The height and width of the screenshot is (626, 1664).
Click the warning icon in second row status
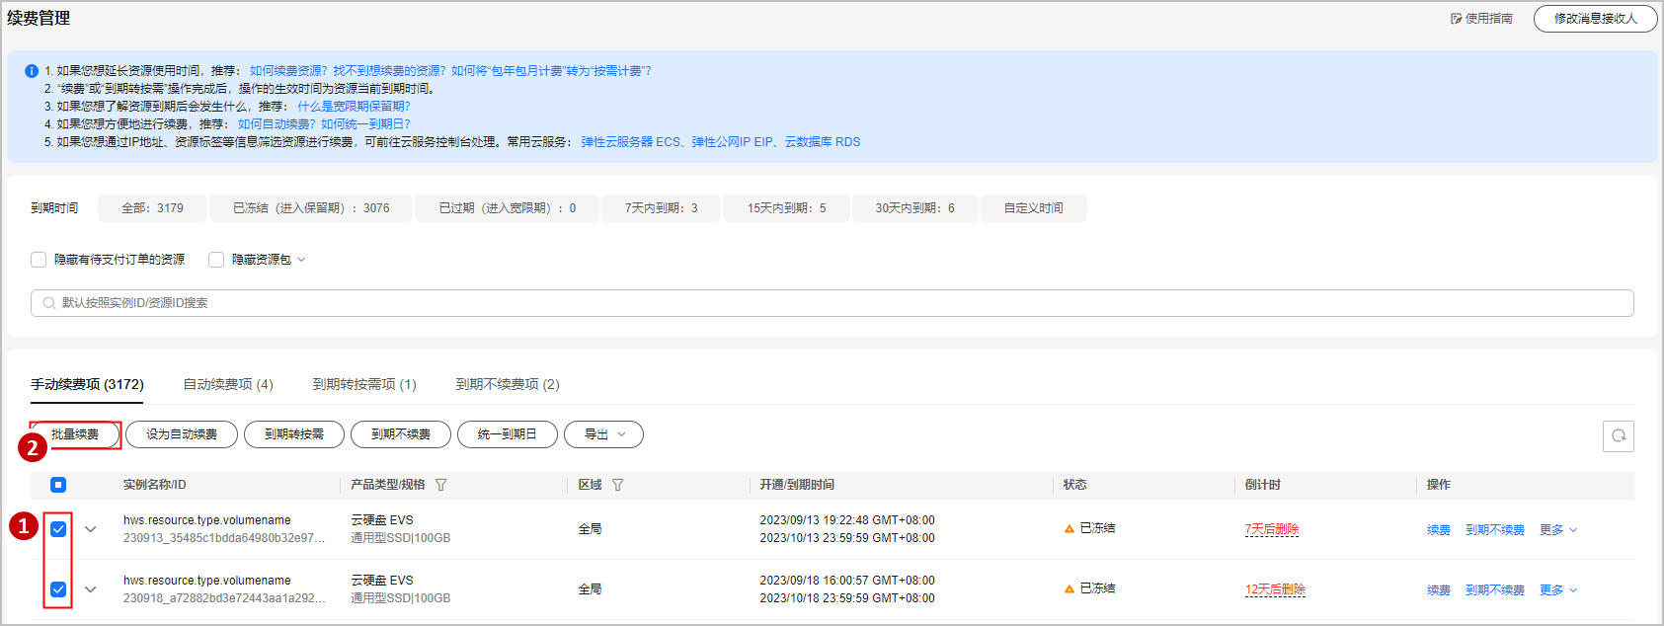click(1069, 589)
